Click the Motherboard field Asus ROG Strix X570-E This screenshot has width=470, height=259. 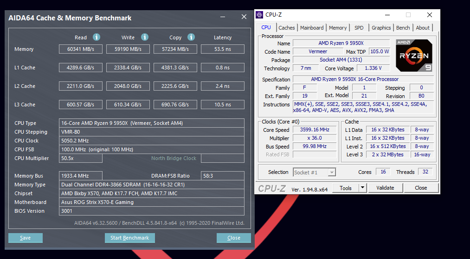[x=152, y=202]
